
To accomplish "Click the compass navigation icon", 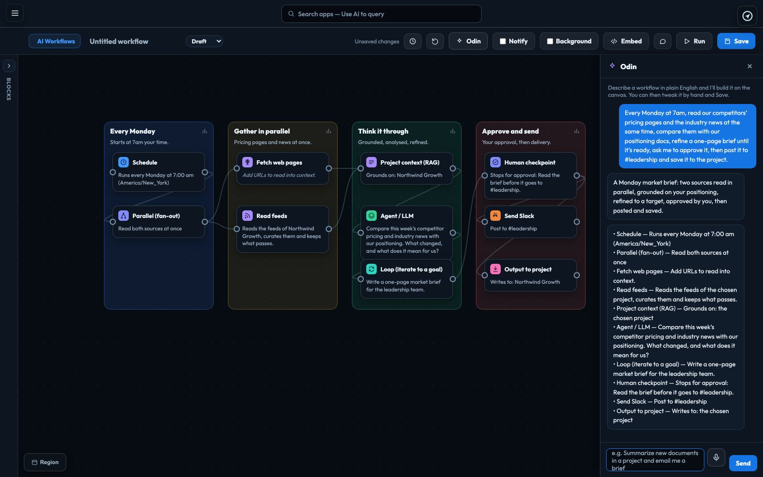I will click(x=747, y=16).
